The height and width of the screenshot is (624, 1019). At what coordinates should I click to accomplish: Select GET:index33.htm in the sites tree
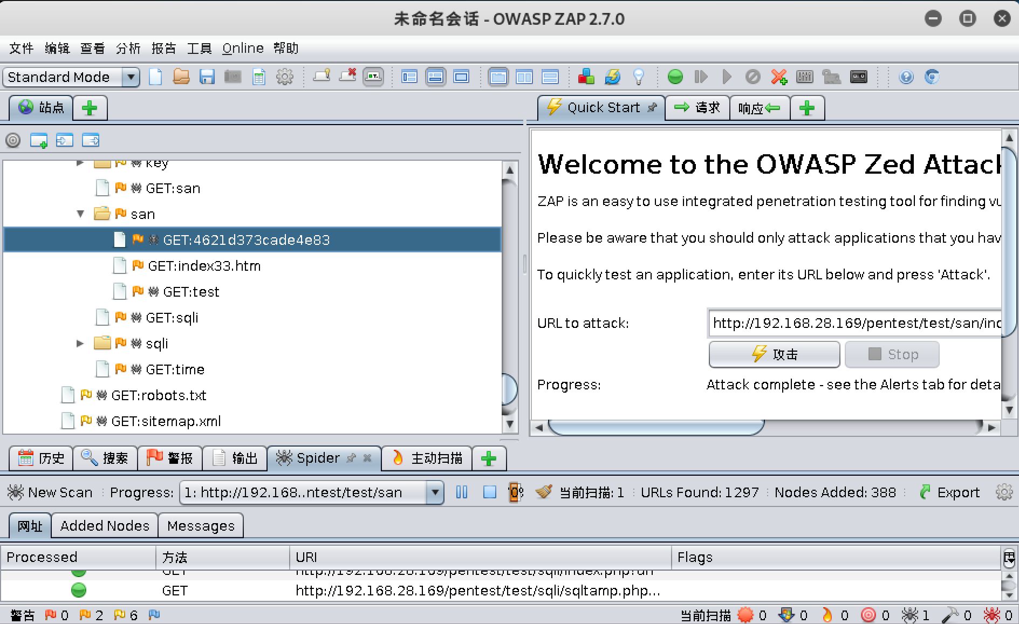(204, 266)
